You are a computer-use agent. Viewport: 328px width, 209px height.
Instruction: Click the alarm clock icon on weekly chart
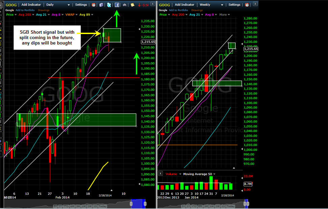pyautogui.click(x=247, y=5)
